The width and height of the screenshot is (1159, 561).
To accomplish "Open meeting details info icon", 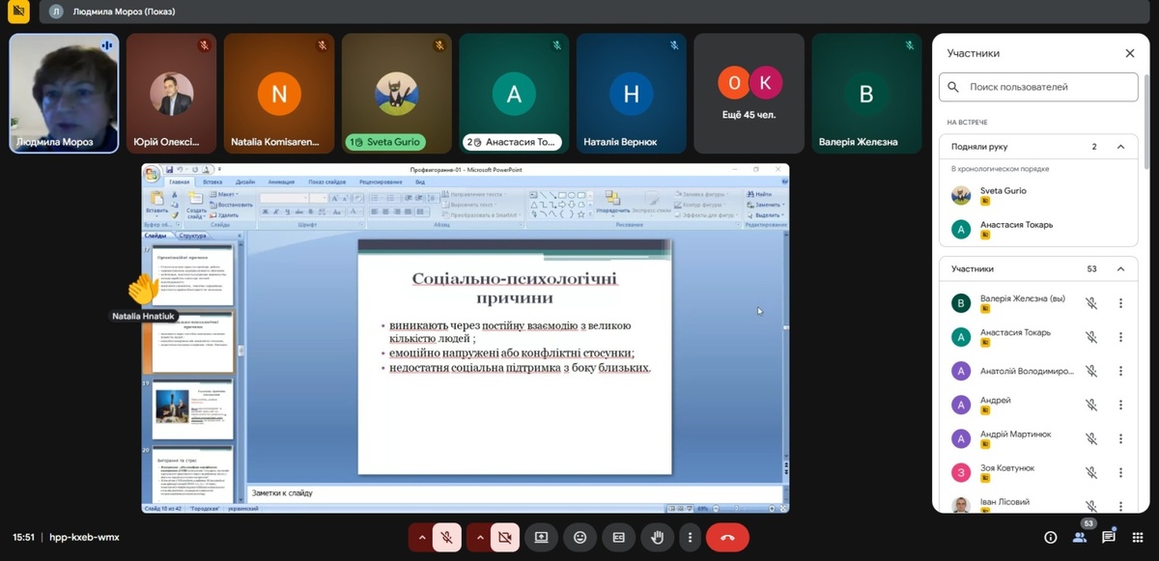I will click(x=1051, y=537).
